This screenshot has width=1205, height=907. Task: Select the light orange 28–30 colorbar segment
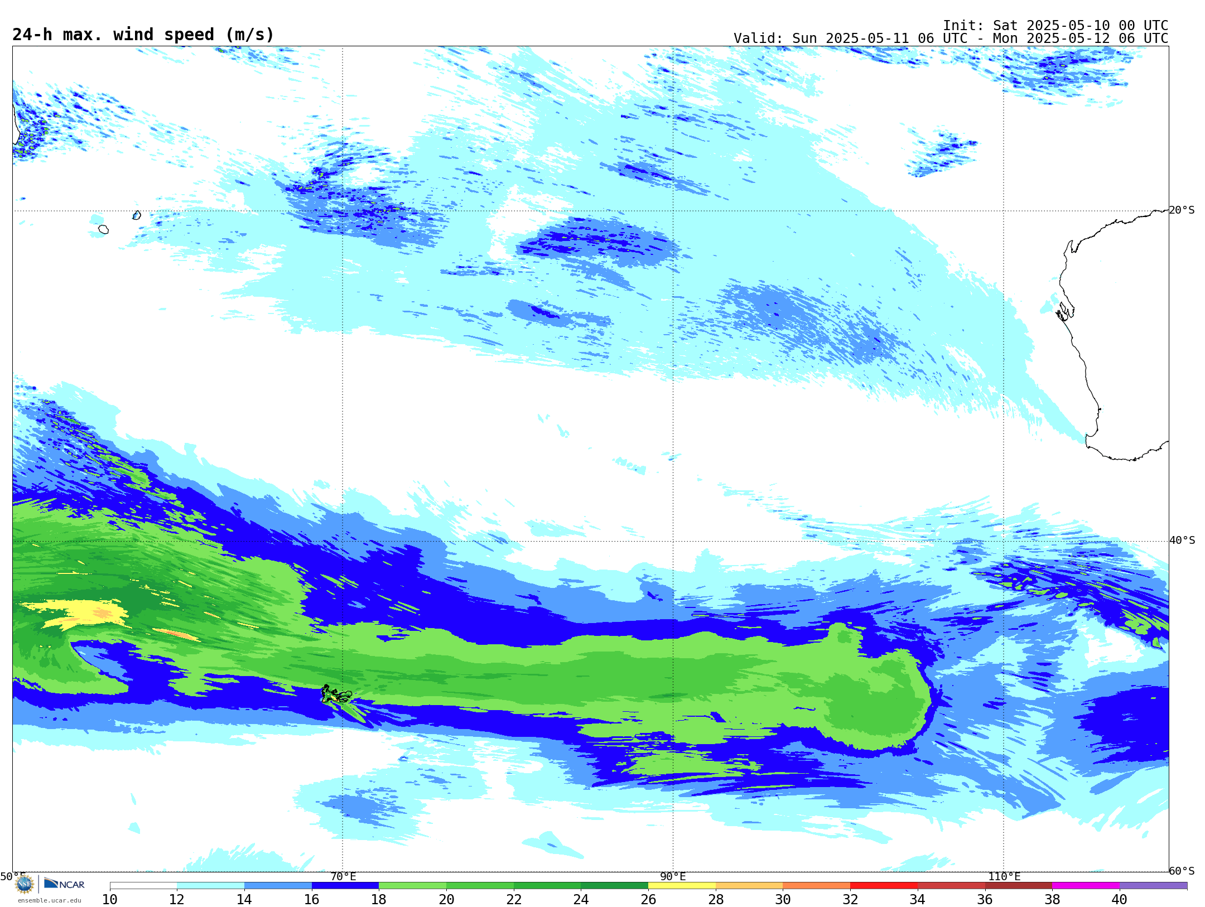[x=749, y=886]
